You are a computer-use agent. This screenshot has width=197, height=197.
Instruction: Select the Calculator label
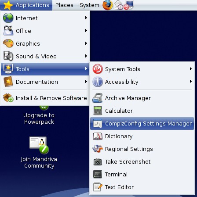[x=119, y=111]
